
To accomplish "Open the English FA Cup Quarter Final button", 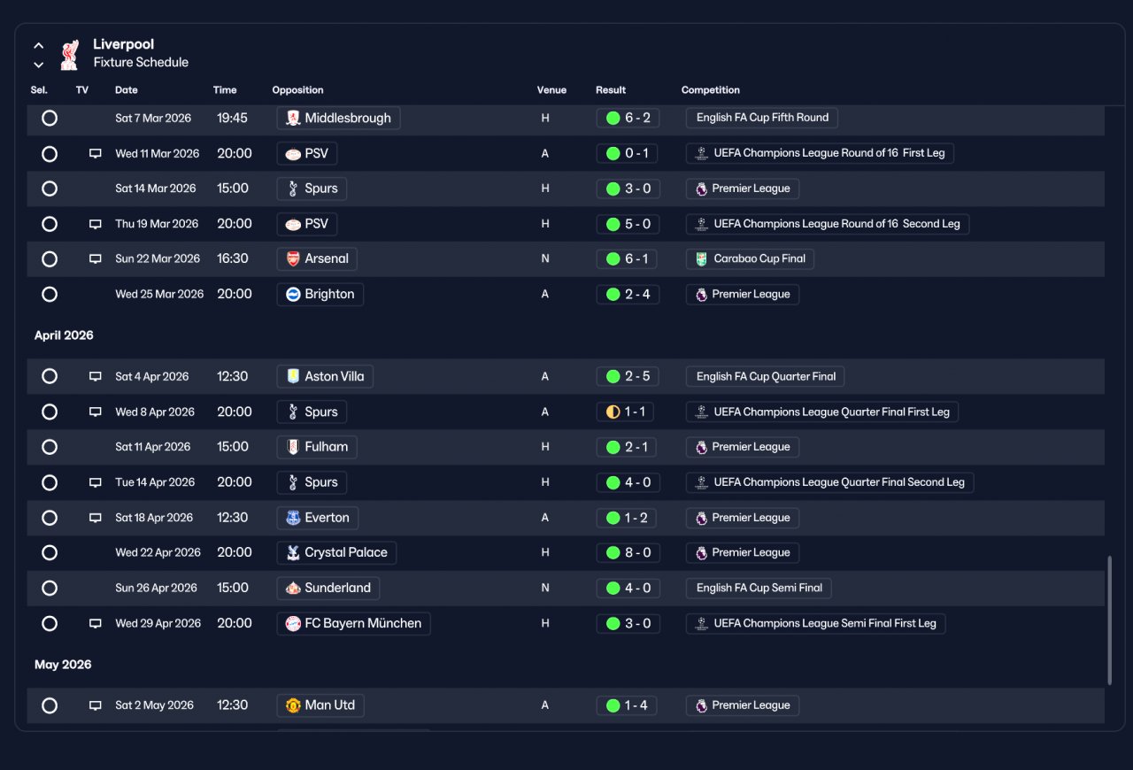I will pos(766,376).
